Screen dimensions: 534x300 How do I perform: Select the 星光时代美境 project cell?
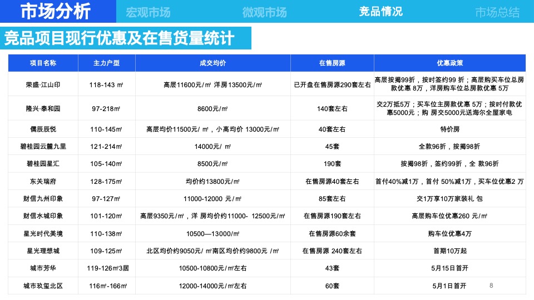coord(43,234)
